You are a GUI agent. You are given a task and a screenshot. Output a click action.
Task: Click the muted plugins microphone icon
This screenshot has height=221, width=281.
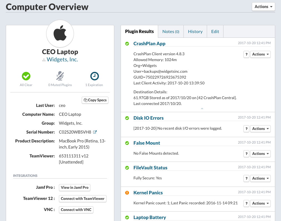[60, 76]
